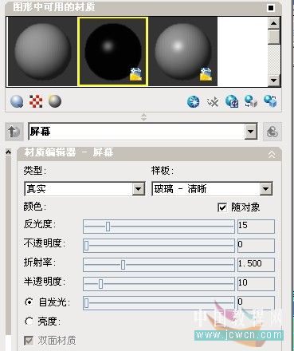Click the swatch list scrollbar thumb
This screenshot has height=351, width=294.
pos(274,37)
